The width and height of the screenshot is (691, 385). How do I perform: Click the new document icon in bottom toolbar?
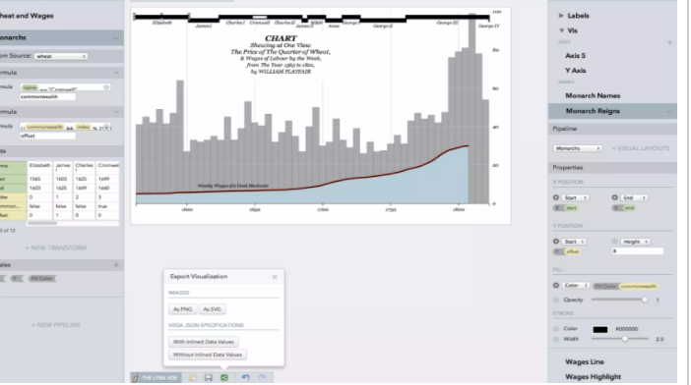tap(193, 377)
